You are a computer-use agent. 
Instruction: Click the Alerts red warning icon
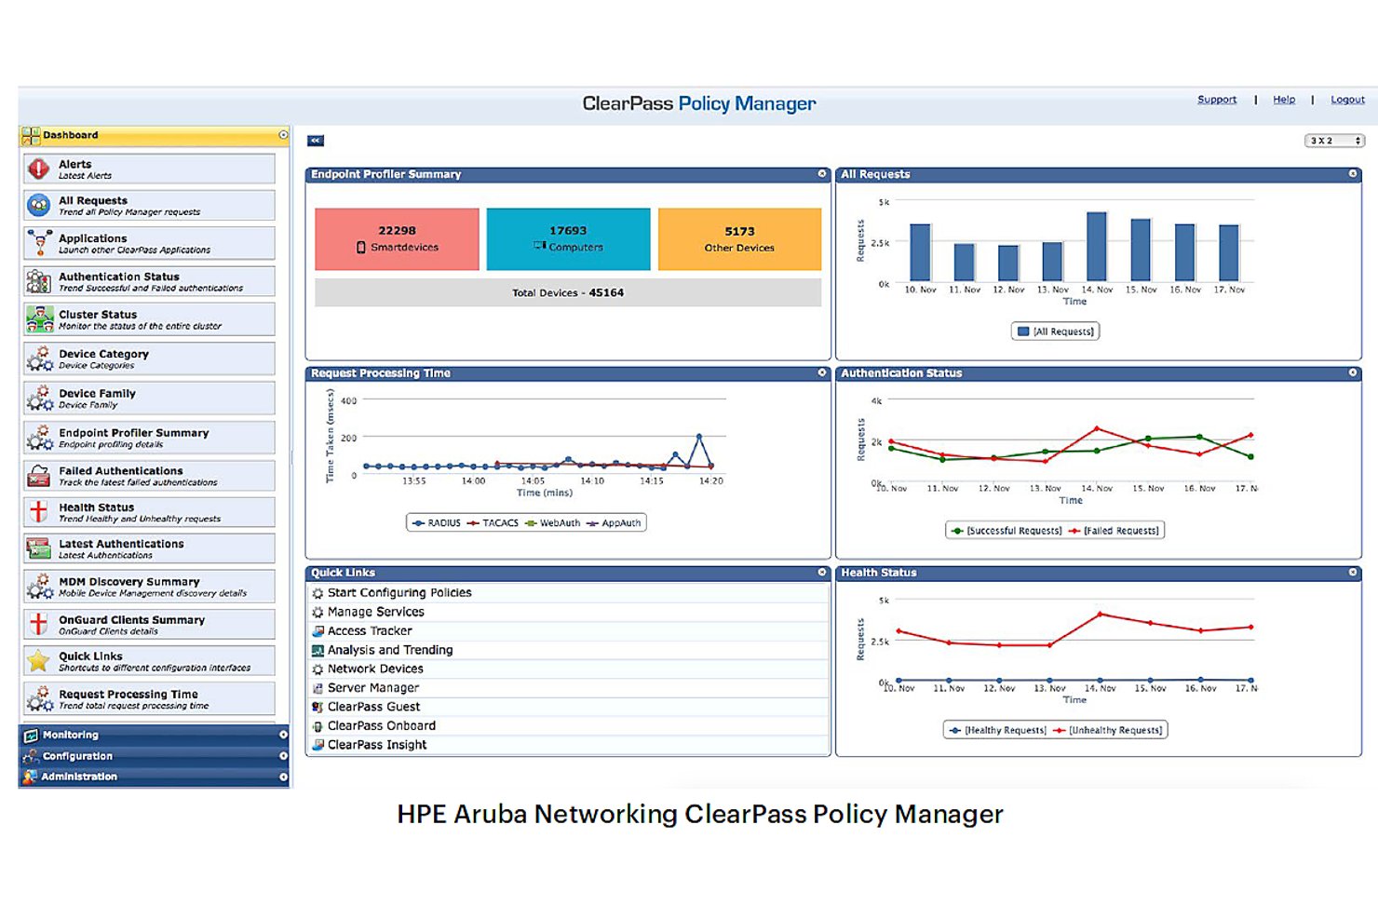coord(39,169)
